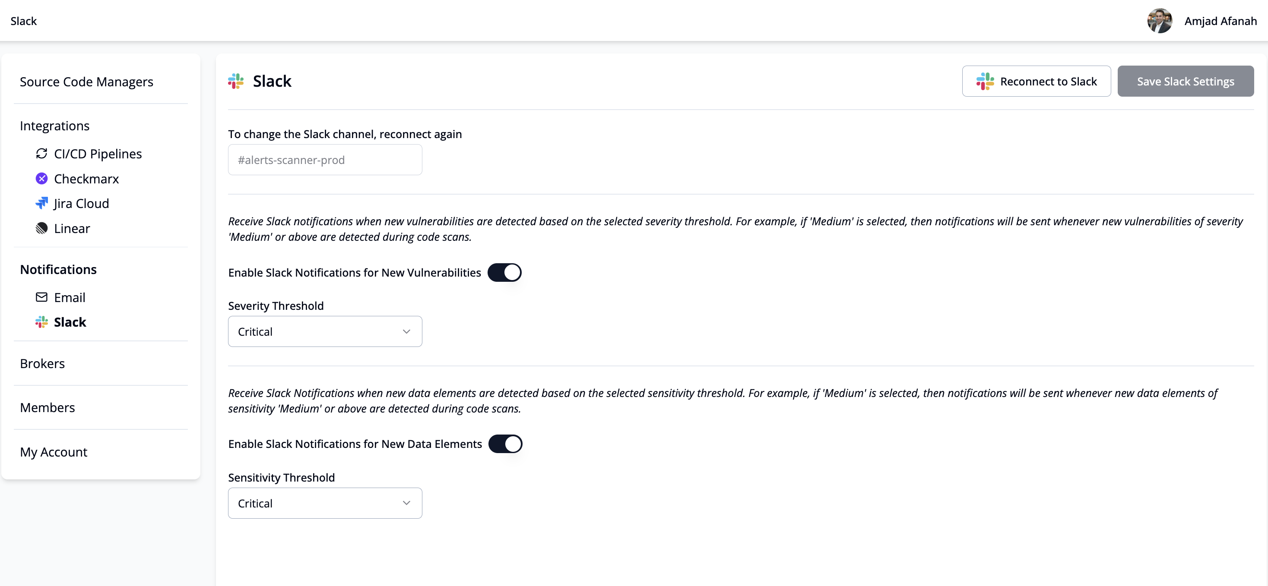Click the Checkmarx icon in sidebar
Viewport: 1268px width, 586px height.
pyautogui.click(x=42, y=179)
